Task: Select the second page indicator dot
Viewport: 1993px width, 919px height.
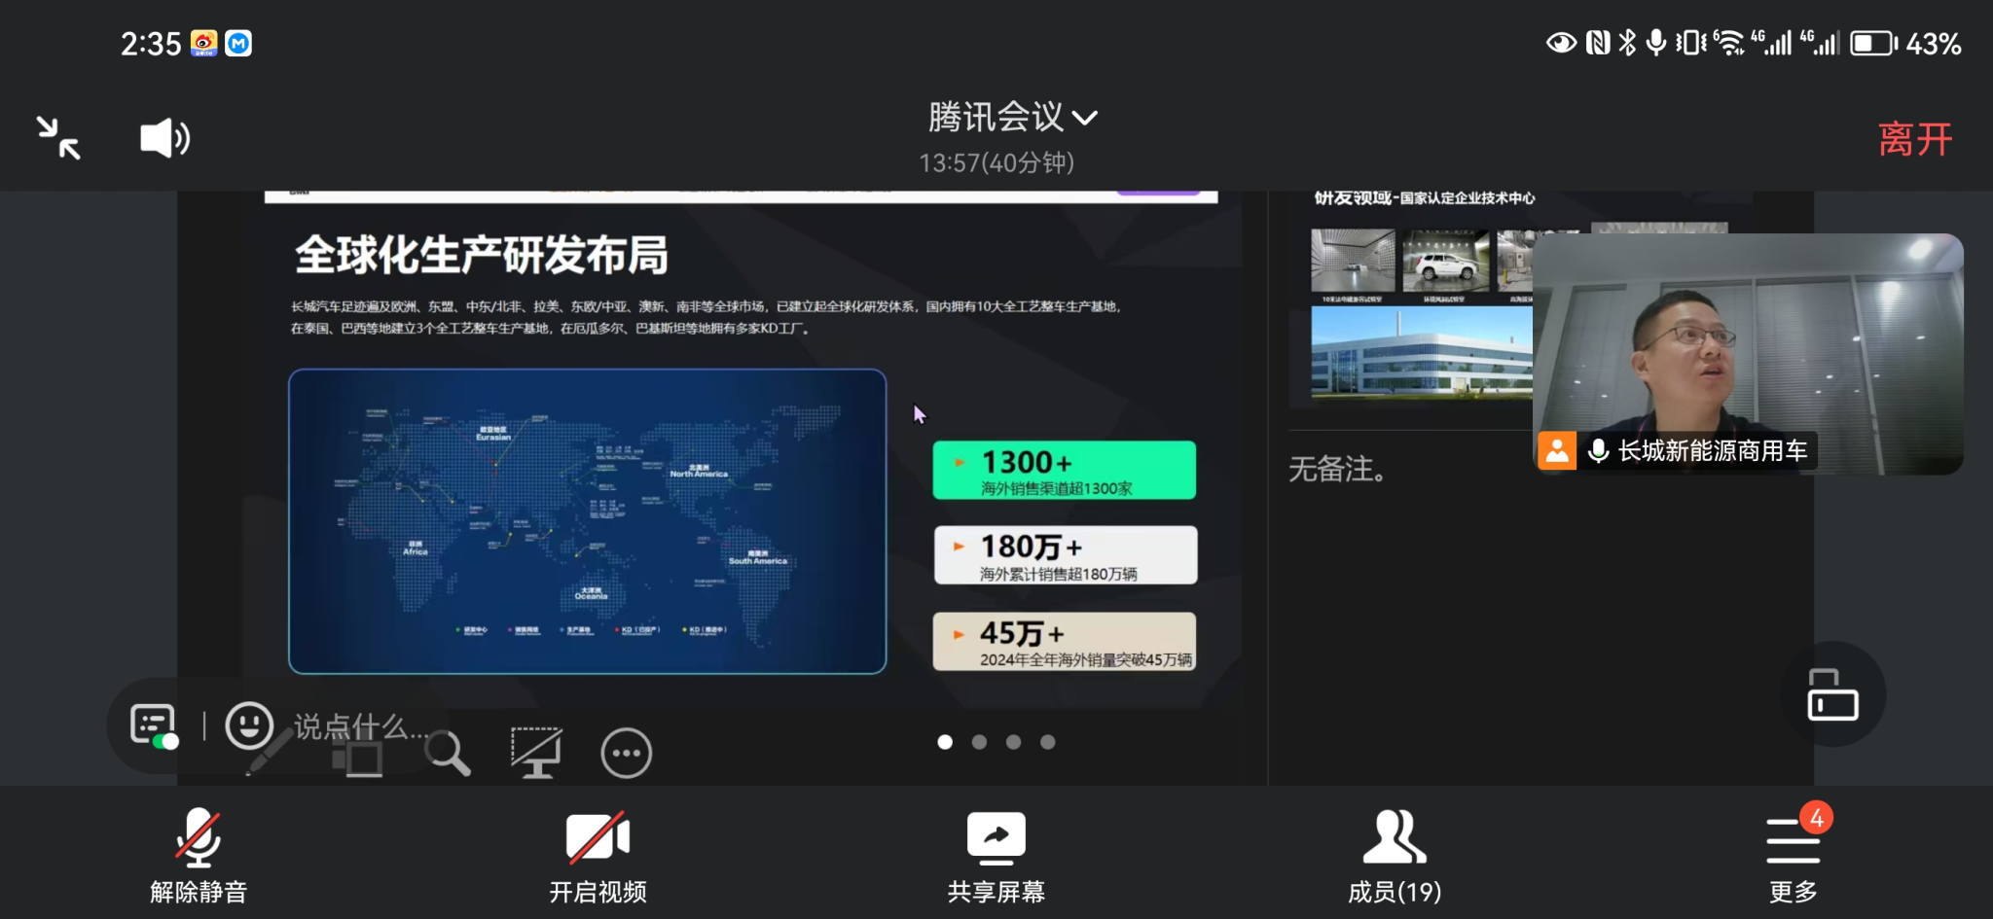Action: coord(979,742)
